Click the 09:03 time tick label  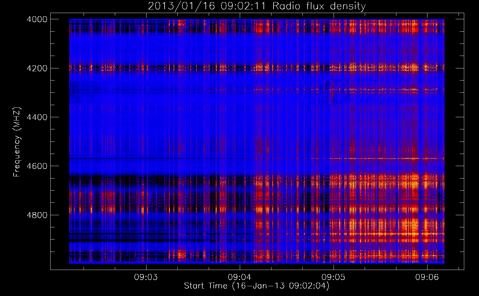146,277
